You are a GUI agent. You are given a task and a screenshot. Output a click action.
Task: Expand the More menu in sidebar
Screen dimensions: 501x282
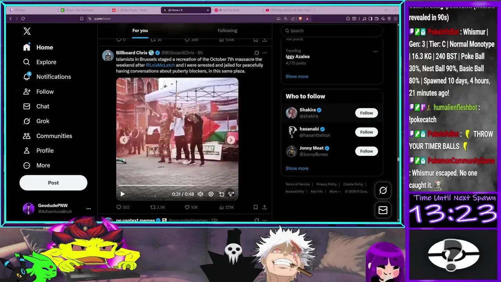click(37, 165)
